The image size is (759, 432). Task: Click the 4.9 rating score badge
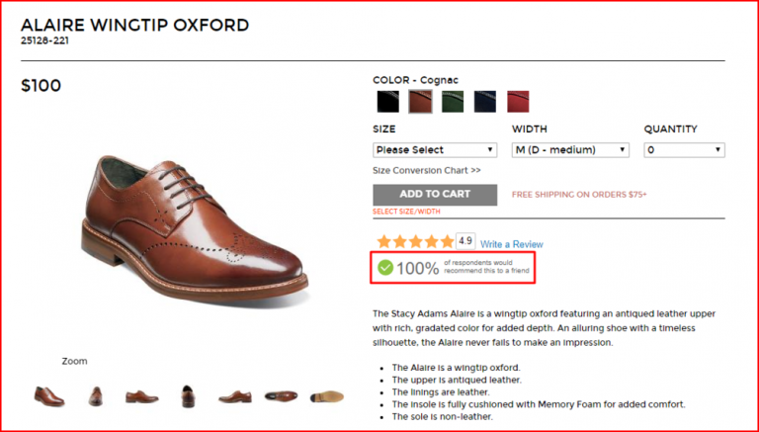click(465, 240)
